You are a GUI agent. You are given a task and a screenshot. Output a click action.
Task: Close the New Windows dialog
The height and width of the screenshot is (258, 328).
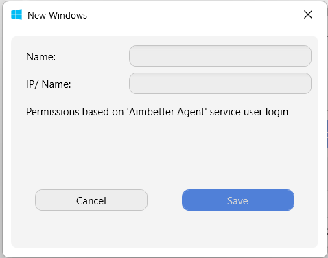(308, 14)
